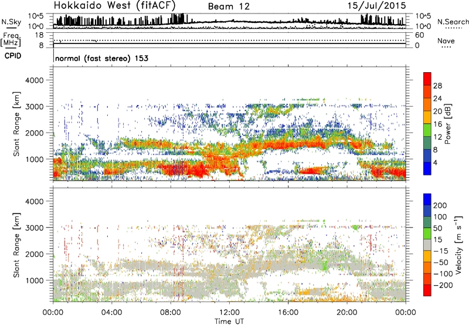Click "Slant Range [km]" label of Velocity panel
The height and width of the screenshot is (325, 469).
16,245
